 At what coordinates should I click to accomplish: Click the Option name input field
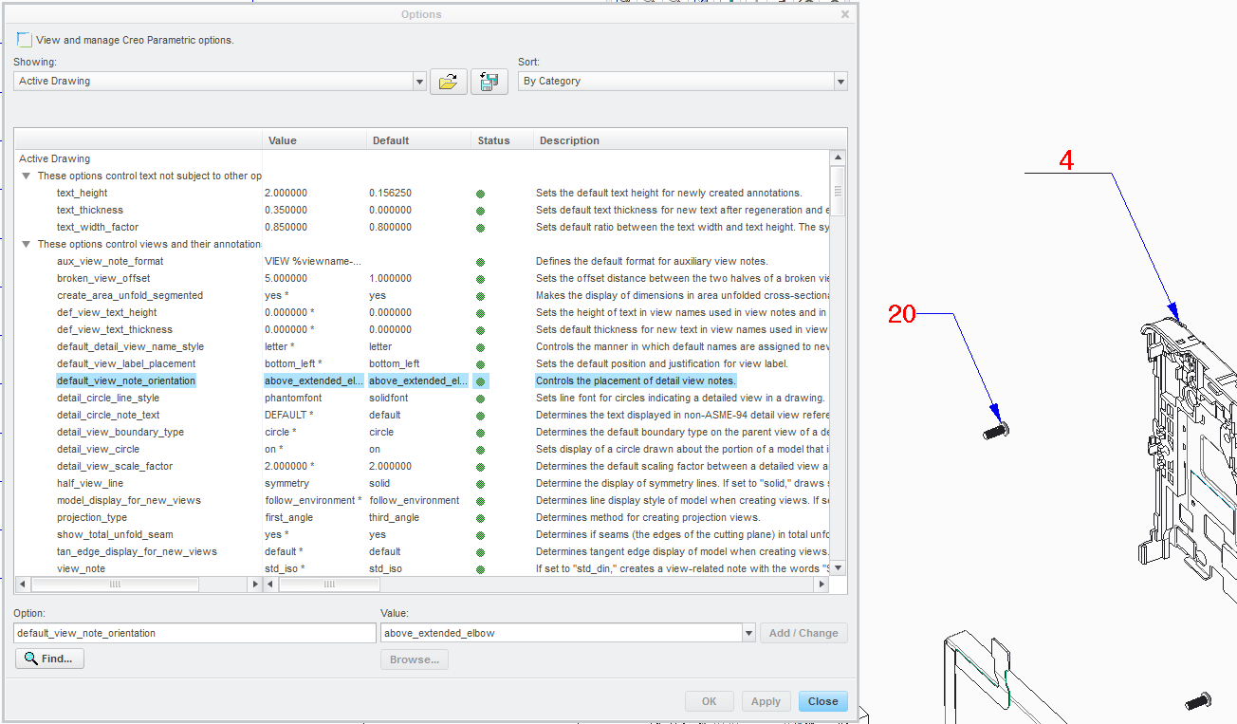(x=194, y=633)
